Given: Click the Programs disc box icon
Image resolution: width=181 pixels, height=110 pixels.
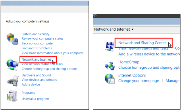Looking at the screenshot, I should pyautogui.click(x=12, y=96).
